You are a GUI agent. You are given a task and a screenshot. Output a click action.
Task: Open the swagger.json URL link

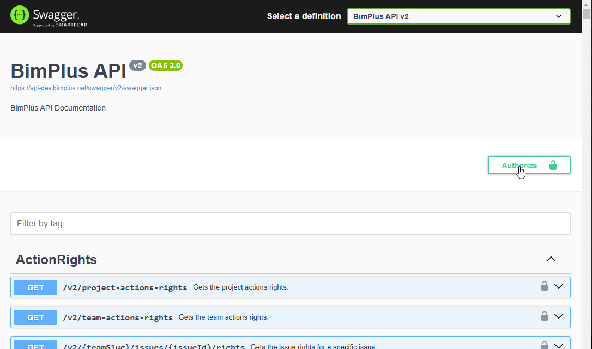pyautogui.click(x=86, y=88)
